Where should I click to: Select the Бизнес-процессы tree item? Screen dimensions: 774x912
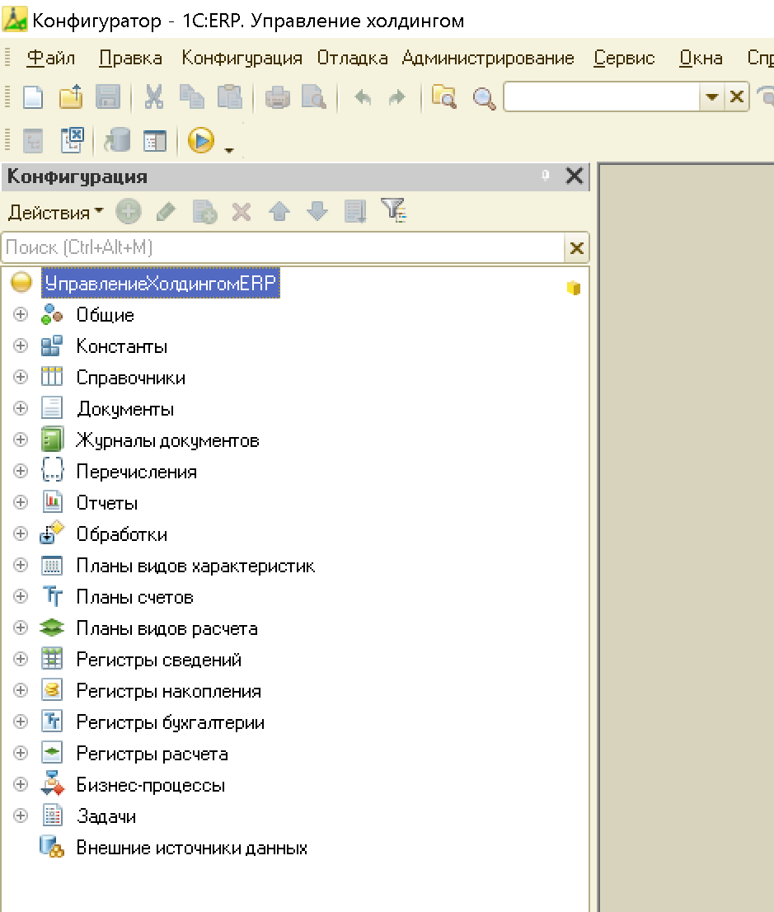151,785
